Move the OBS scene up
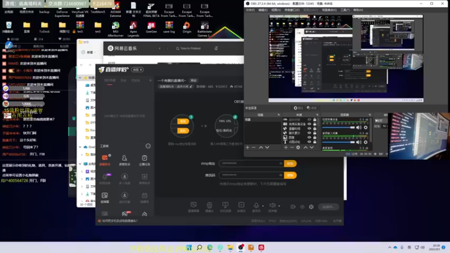Viewport: 450px width, 253px height. pos(261,147)
